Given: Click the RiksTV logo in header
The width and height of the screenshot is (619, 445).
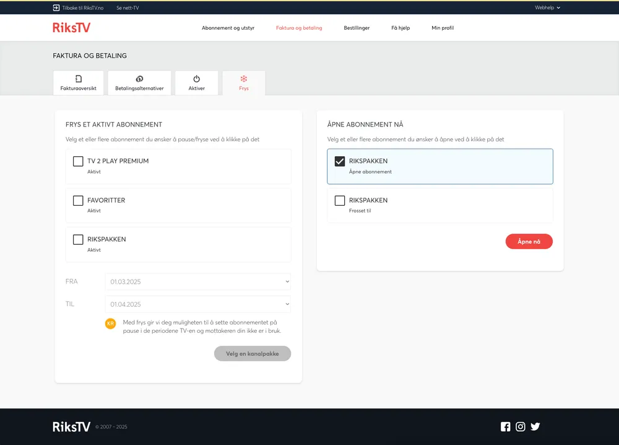Looking at the screenshot, I should click(x=71, y=28).
